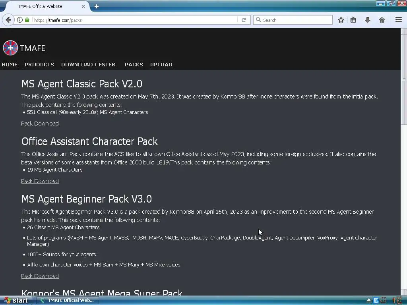The height and width of the screenshot is (305, 407).
Task: Click the '26 Classic MS Agent Characters' bullet
Action: (x=63, y=228)
